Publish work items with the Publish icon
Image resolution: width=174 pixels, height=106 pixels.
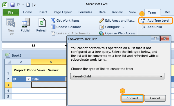point(26,23)
